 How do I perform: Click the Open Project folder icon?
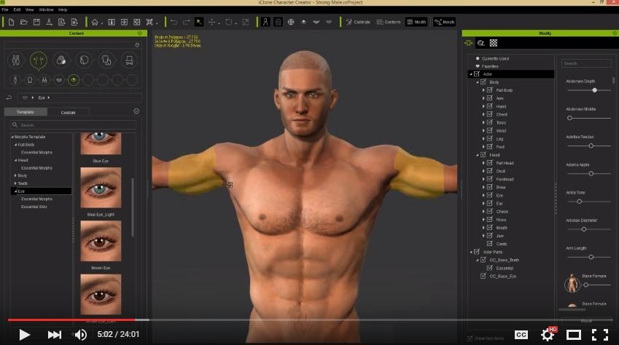click(23, 22)
